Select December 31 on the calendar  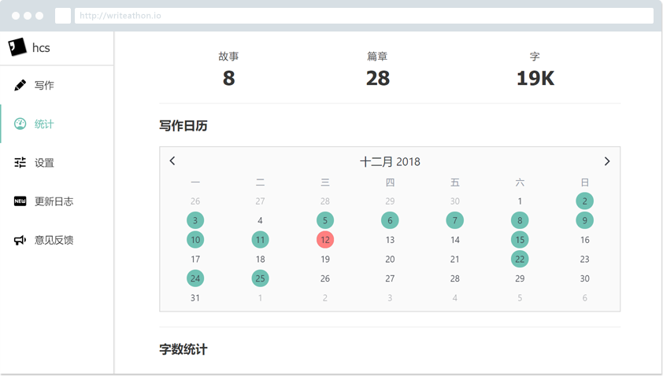[195, 297]
